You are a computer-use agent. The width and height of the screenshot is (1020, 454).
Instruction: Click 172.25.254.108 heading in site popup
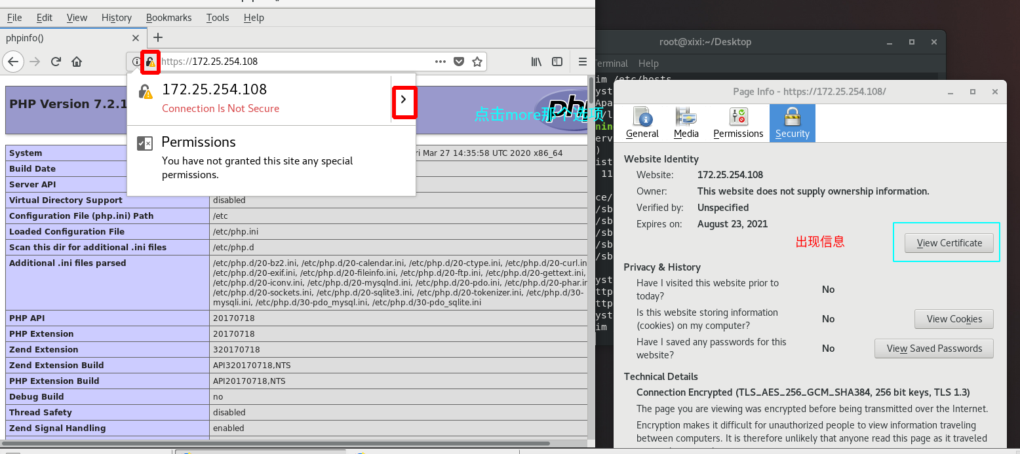pos(214,90)
